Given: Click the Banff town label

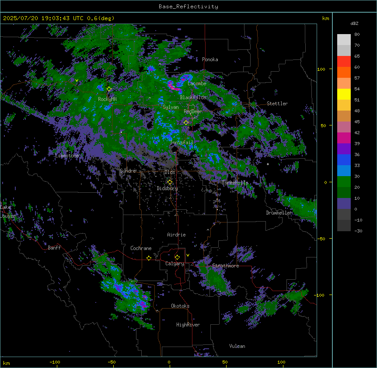Looking at the screenshot, I should pyautogui.click(x=54, y=248).
